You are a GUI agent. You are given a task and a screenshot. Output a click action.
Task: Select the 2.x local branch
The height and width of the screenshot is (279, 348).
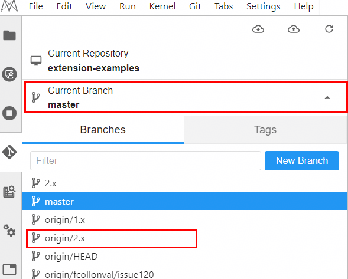point(185,183)
